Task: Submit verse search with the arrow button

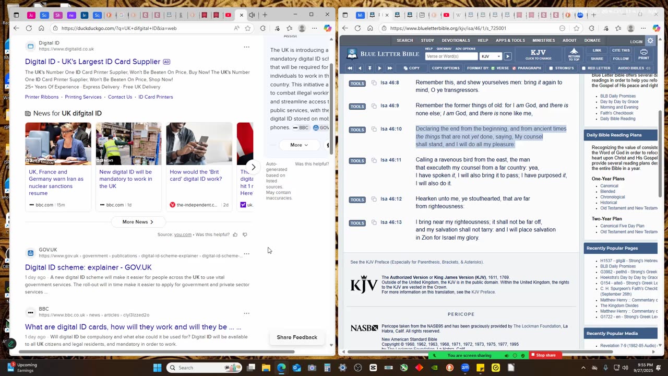Action: coord(507,56)
